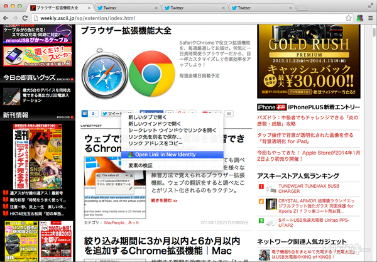
Task: Open the 続きを読む >> link
Action: [x=164, y=200]
